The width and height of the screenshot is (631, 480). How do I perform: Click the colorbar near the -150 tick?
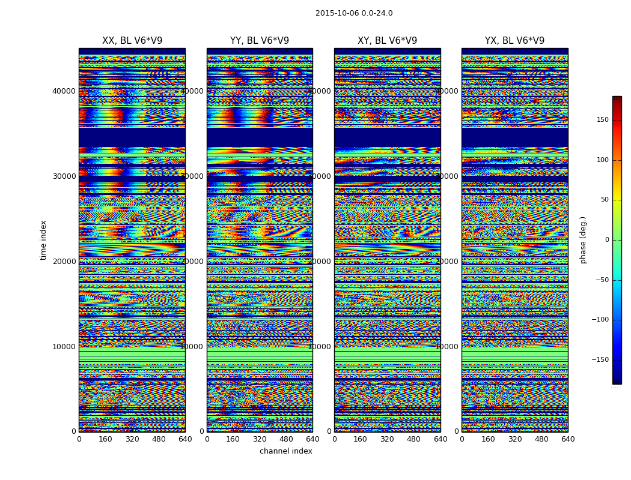(x=617, y=359)
